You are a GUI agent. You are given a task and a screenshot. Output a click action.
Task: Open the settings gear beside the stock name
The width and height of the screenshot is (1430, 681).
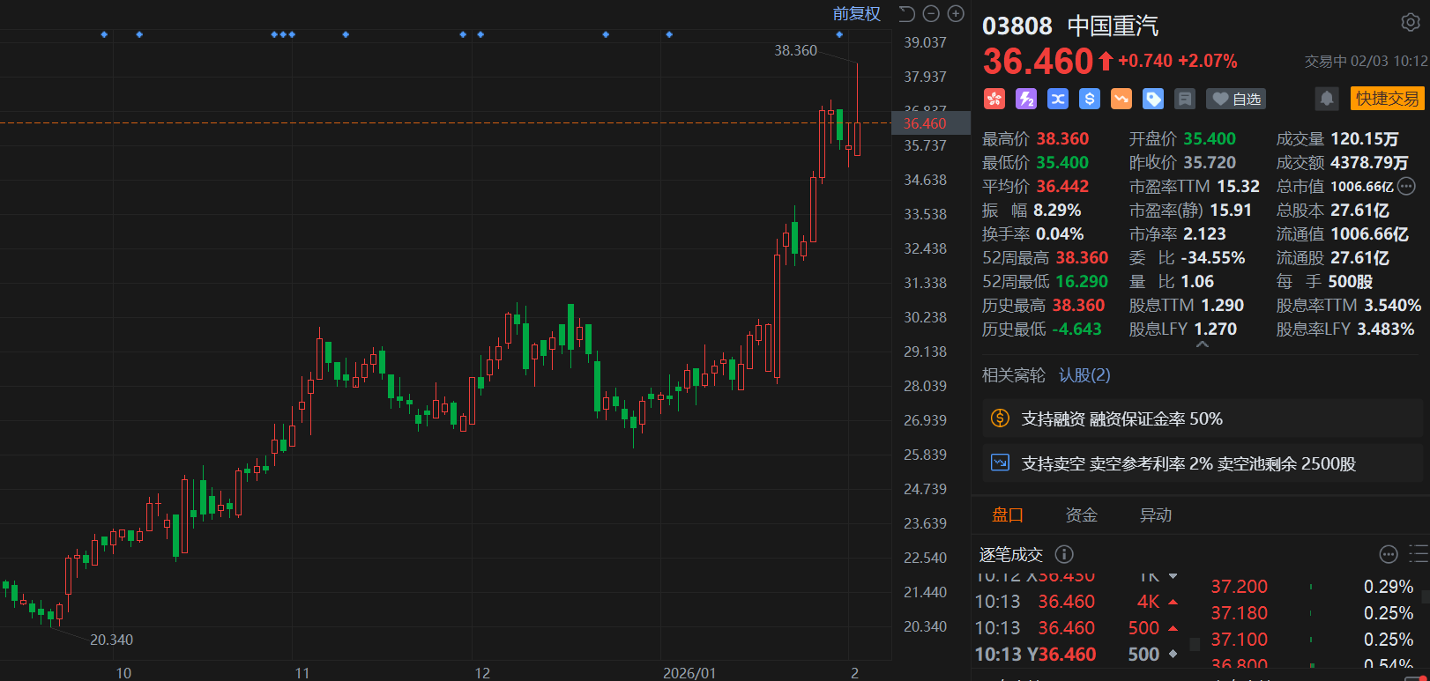point(1410,23)
